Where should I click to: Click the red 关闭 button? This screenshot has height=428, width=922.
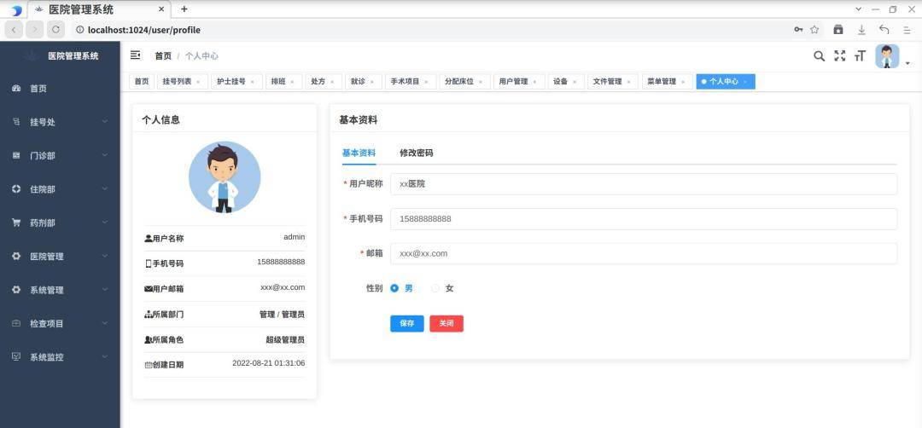coord(446,323)
